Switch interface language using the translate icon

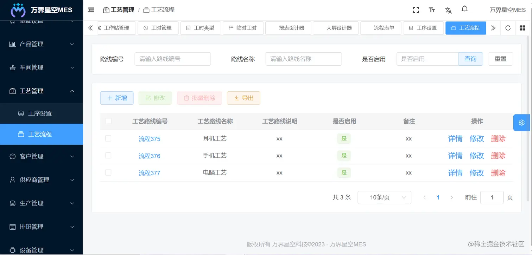448,11
